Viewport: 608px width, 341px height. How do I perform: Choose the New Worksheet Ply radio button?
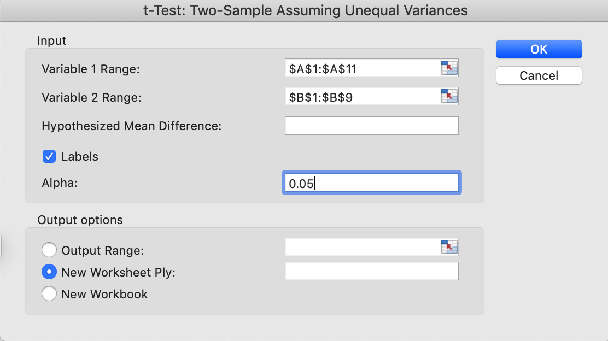tap(49, 272)
